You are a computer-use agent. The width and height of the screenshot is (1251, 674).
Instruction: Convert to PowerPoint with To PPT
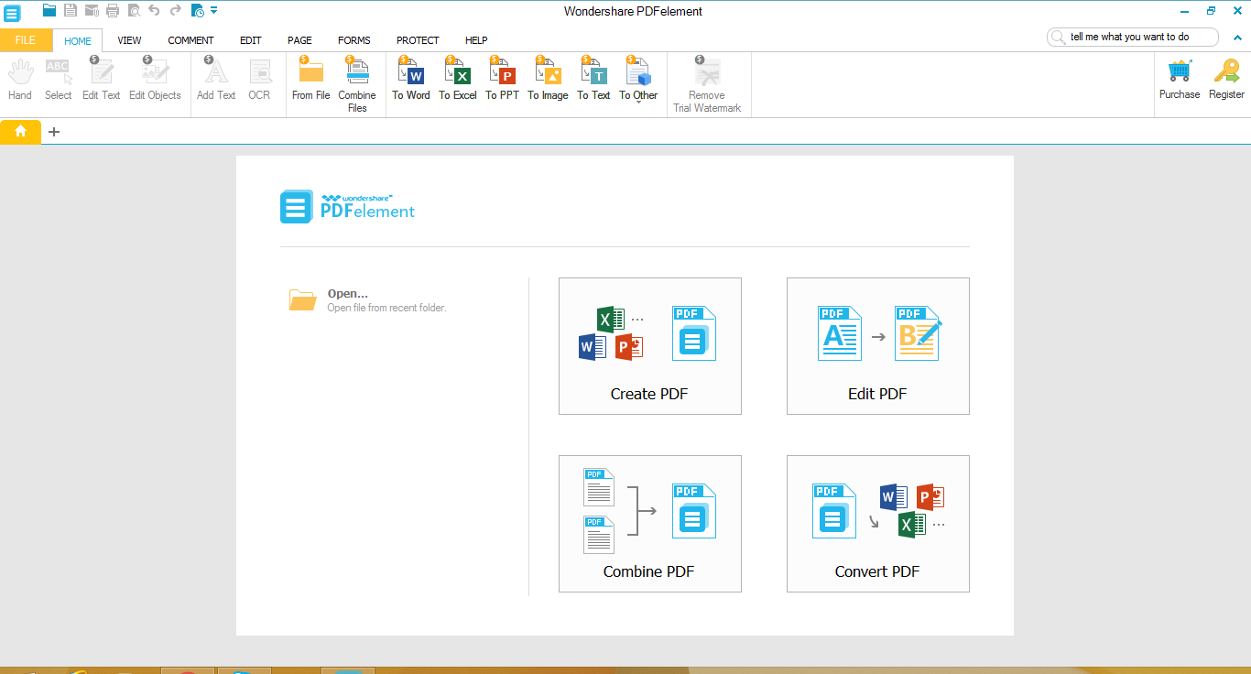click(x=502, y=73)
